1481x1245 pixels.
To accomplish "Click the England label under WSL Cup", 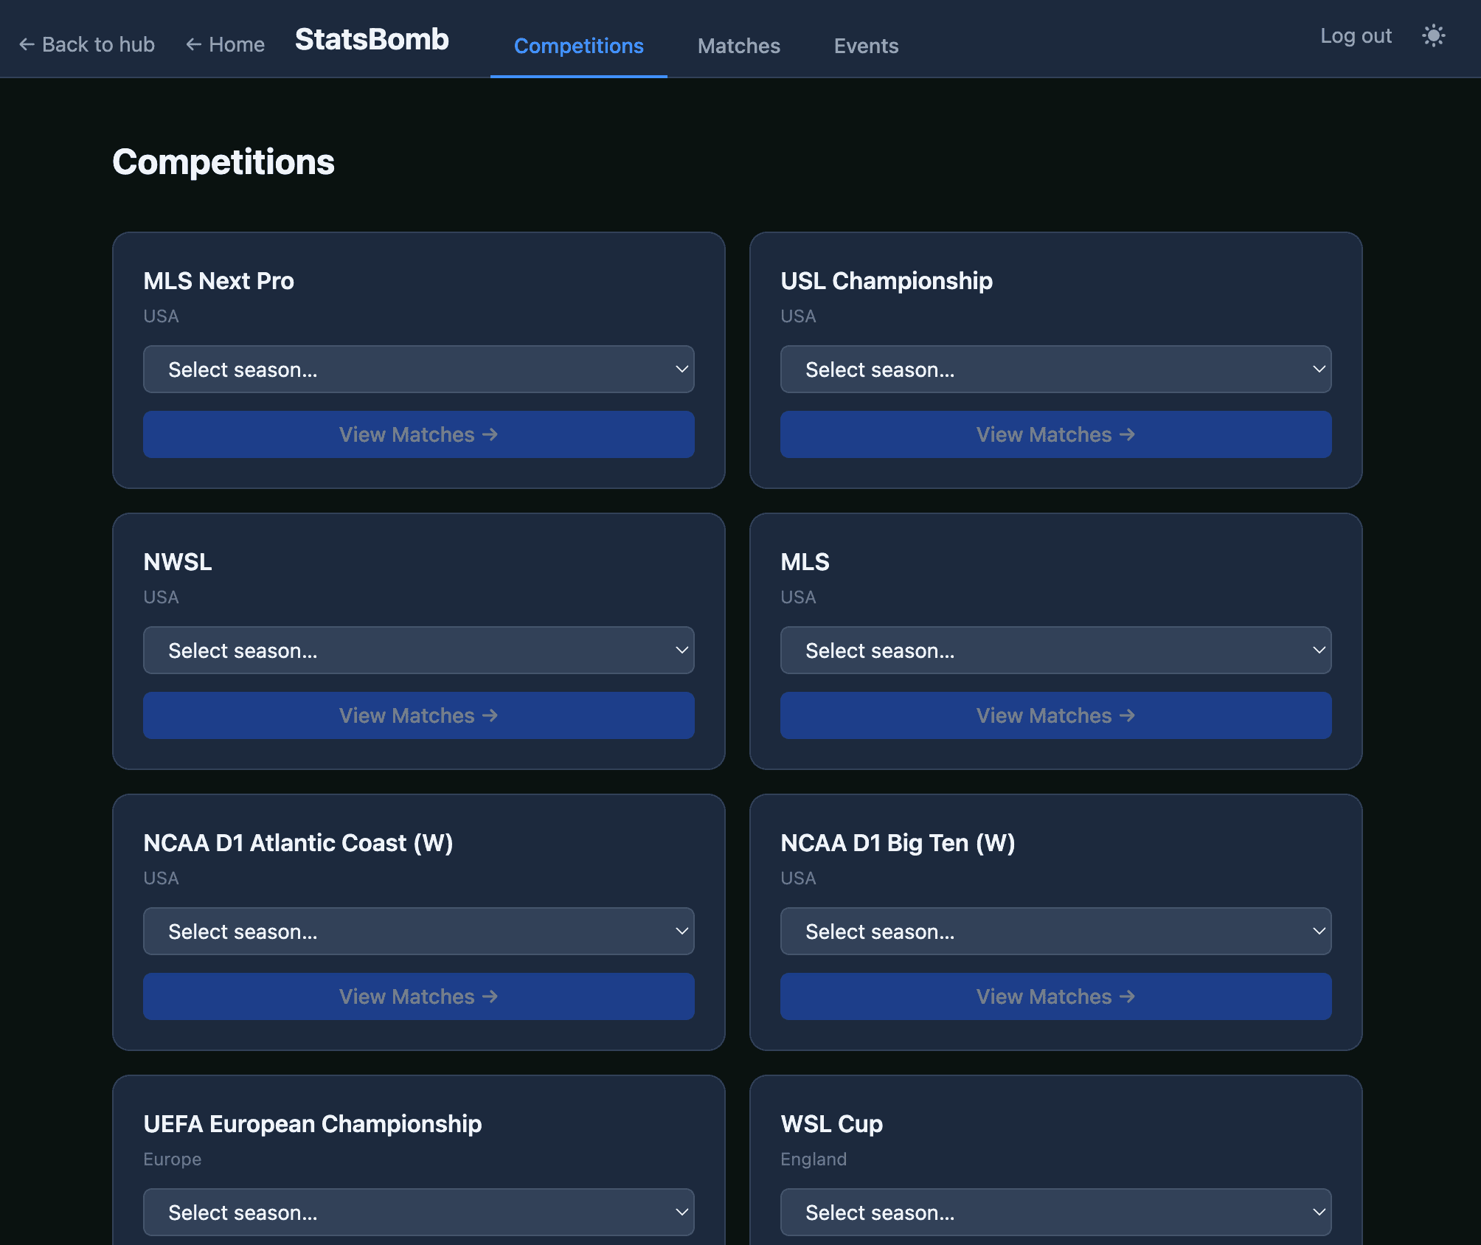I will coord(814,1159).
